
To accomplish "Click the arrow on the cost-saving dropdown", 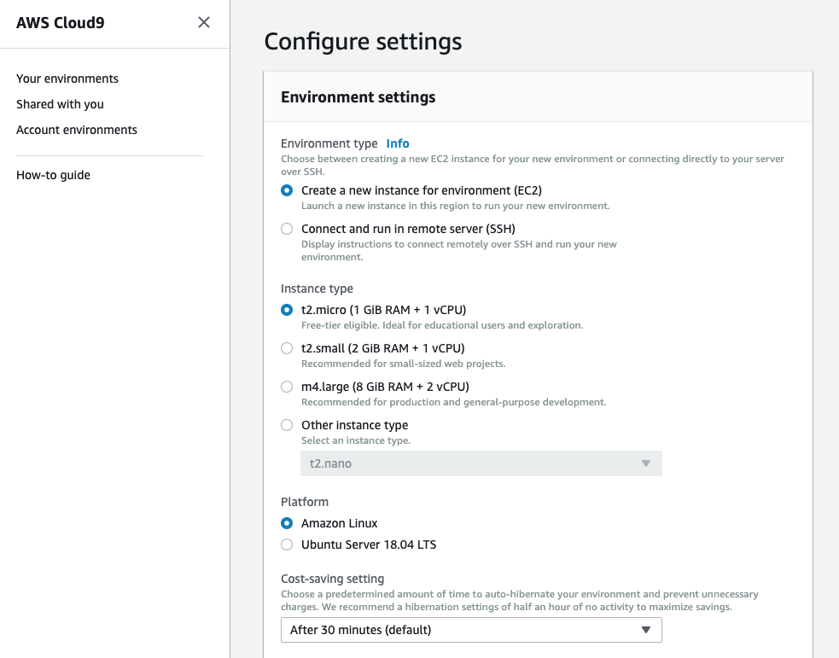I will coord(646,630).
